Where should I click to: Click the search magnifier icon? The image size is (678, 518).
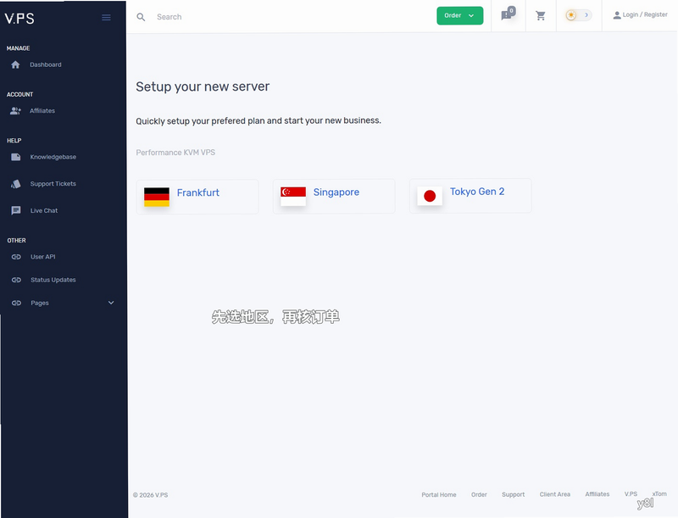point(141,17)
